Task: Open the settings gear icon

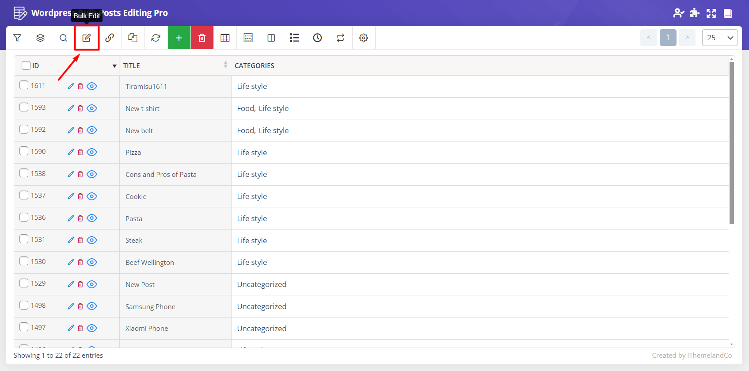Action: coord(364,38)
